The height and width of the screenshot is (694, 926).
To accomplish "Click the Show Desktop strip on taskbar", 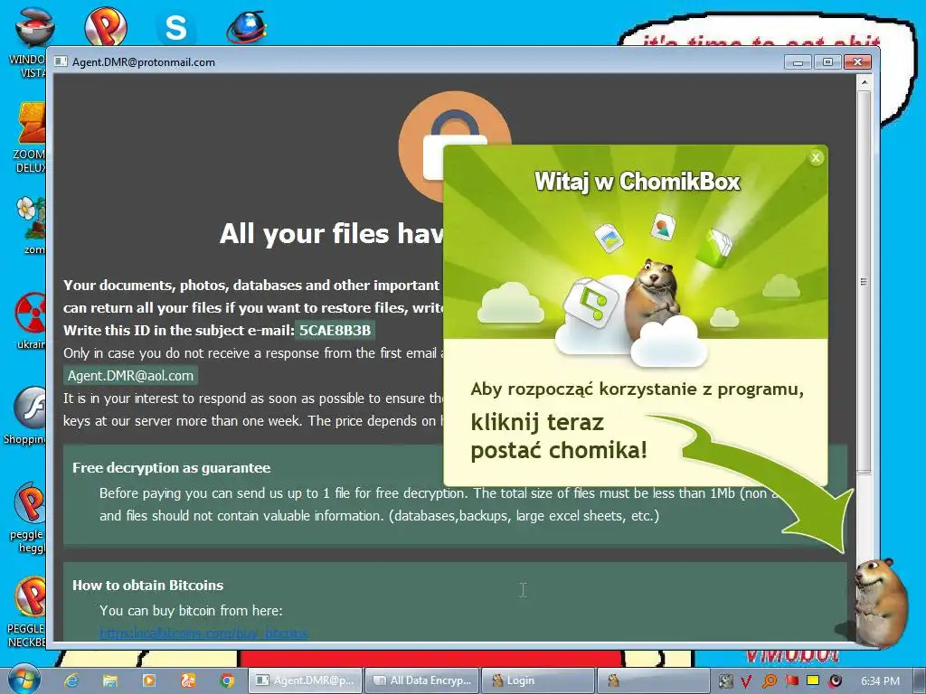I will 920,680.
